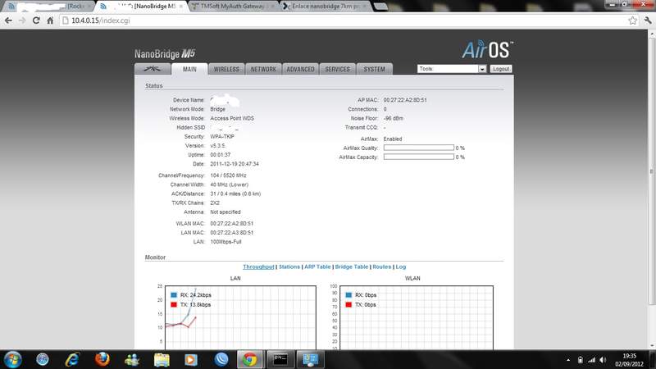Switch to the MAIN tab
Screen dimensions: 656x369
(189, 69)
